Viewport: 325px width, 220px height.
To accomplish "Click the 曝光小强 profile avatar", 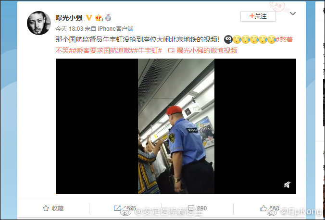I will coord(39,23).
